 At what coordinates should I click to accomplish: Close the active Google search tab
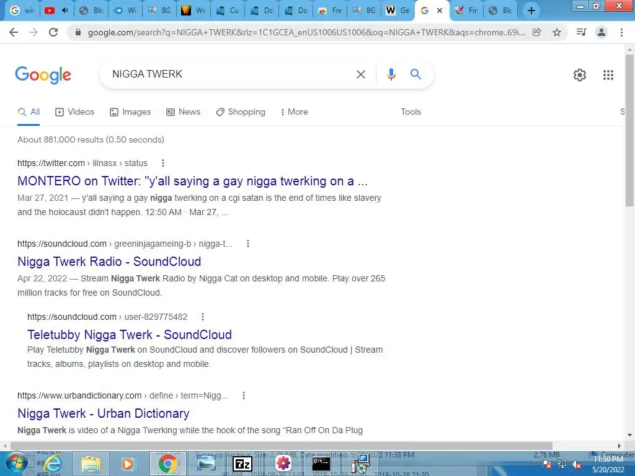point(440,11)
